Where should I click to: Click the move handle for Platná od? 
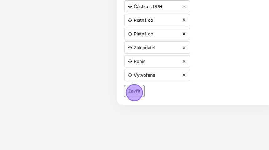[130, 20]
